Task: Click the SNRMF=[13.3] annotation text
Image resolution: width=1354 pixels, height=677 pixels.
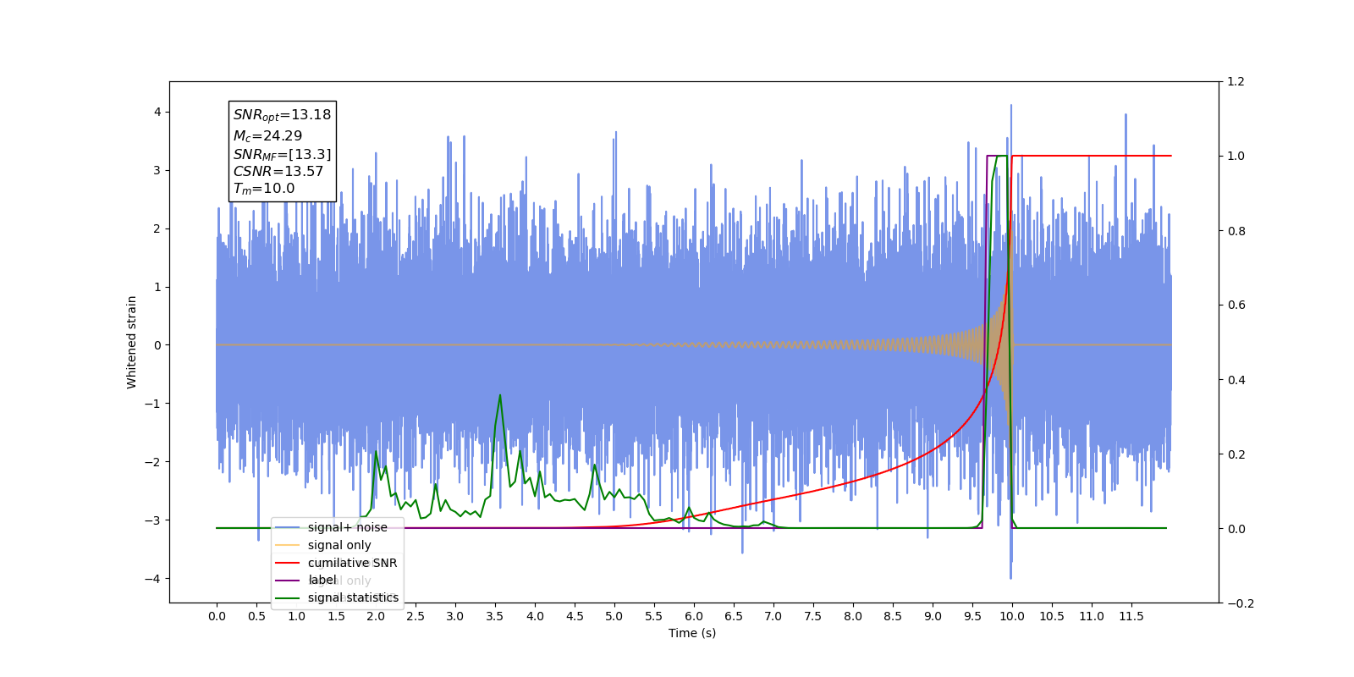Action: click(x=282, y=154)
